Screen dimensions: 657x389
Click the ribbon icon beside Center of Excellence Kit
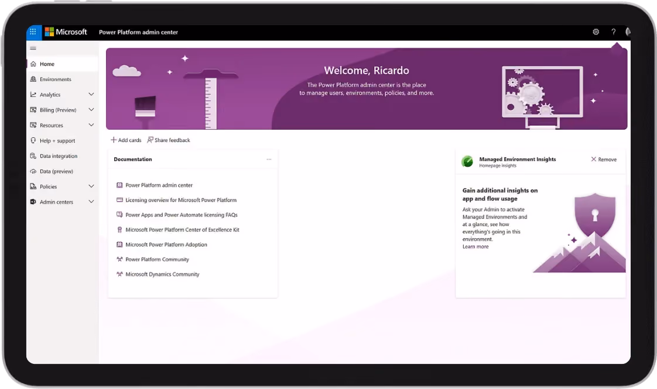[x=119, y=230]
